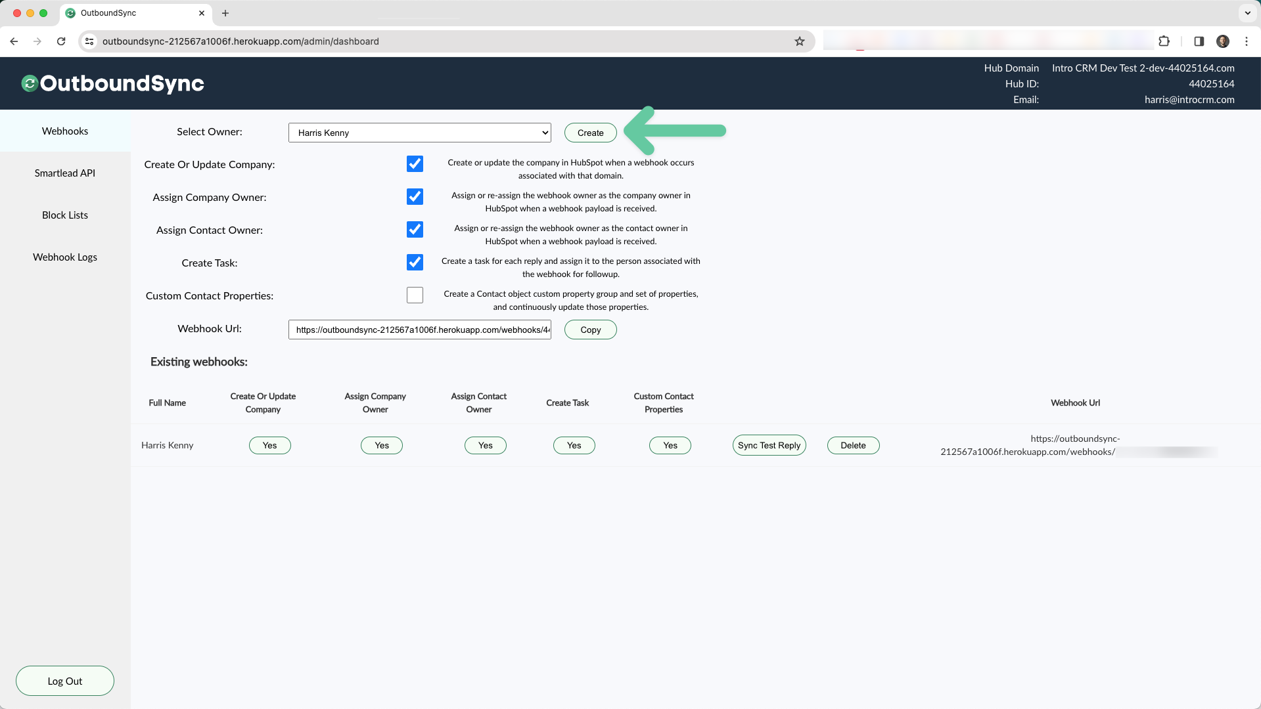Click the Hub ID value 44025164
Viewport: 1261px width, 709px height.
click(x=1212, y=84)
